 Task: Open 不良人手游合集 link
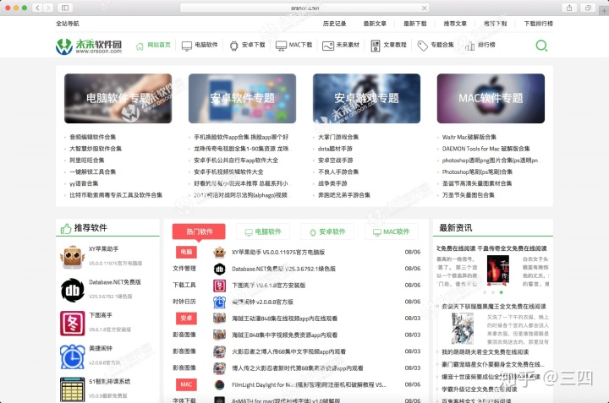point(338,172)
